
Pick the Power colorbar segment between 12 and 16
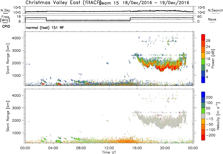[x=203, y=61]
